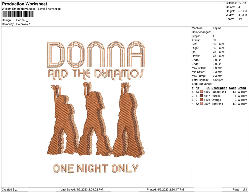Click the Stops value 4
The width and height of the screenshot is (249, 192).
[x=214, y=36]
